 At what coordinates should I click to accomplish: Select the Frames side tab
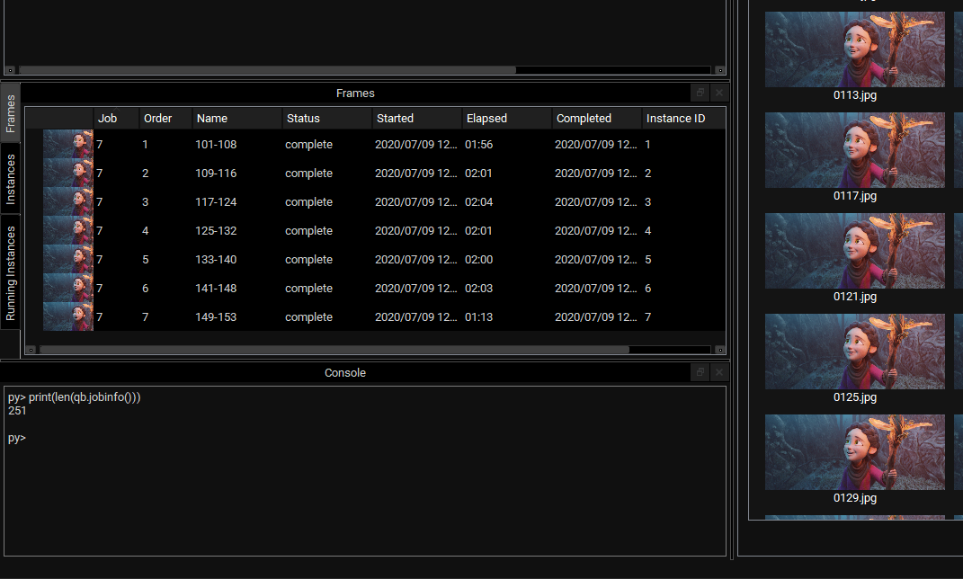pos(11,113)
